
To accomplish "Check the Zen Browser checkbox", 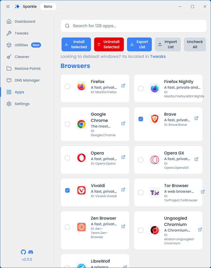I will coord(68,227).
